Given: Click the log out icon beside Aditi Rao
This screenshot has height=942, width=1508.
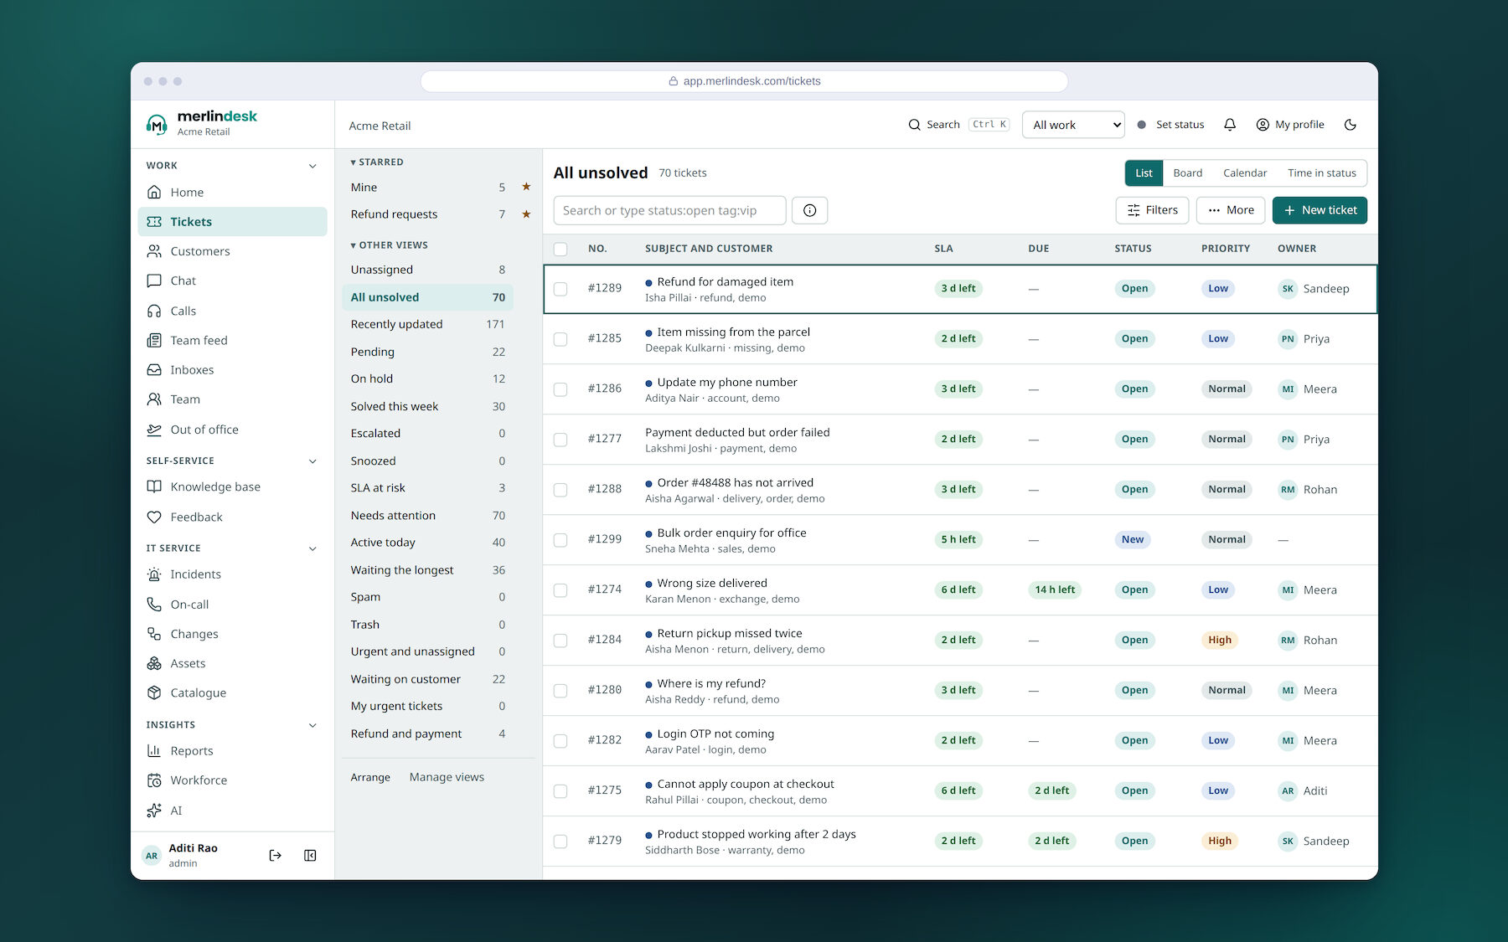Looking at the screenshot, I should point(275,855).
